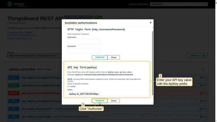
Task: Click the Swagger logo icon
Action: [10, 4]
